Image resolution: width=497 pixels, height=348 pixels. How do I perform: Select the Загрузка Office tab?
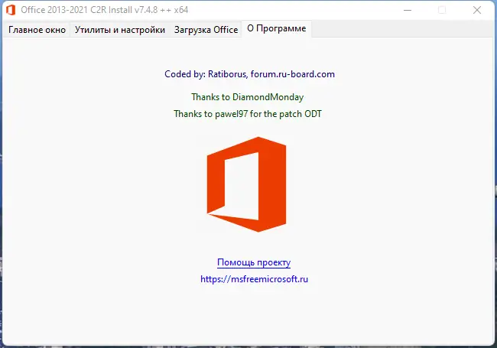[x=206, y=30]
